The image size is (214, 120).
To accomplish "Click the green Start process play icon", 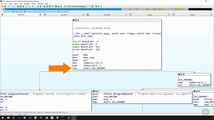I will (65, 6).
